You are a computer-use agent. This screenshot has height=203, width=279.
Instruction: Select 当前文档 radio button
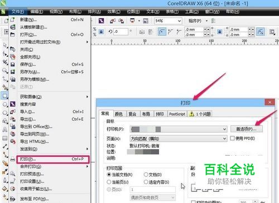pos(109,175)
